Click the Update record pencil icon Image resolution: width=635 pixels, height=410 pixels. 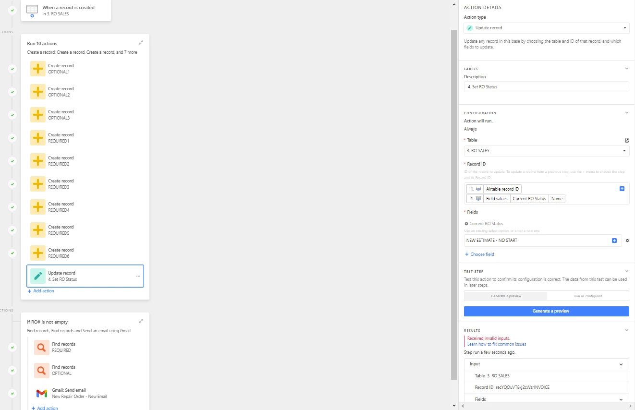click(x=38, y=276)
